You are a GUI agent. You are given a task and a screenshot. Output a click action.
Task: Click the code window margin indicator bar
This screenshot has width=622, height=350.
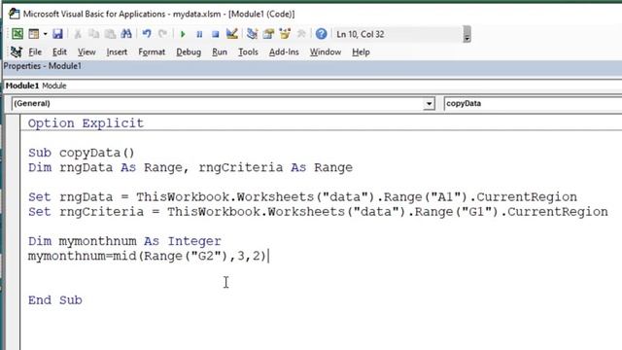pyautogui.click(x=13, y=232)
